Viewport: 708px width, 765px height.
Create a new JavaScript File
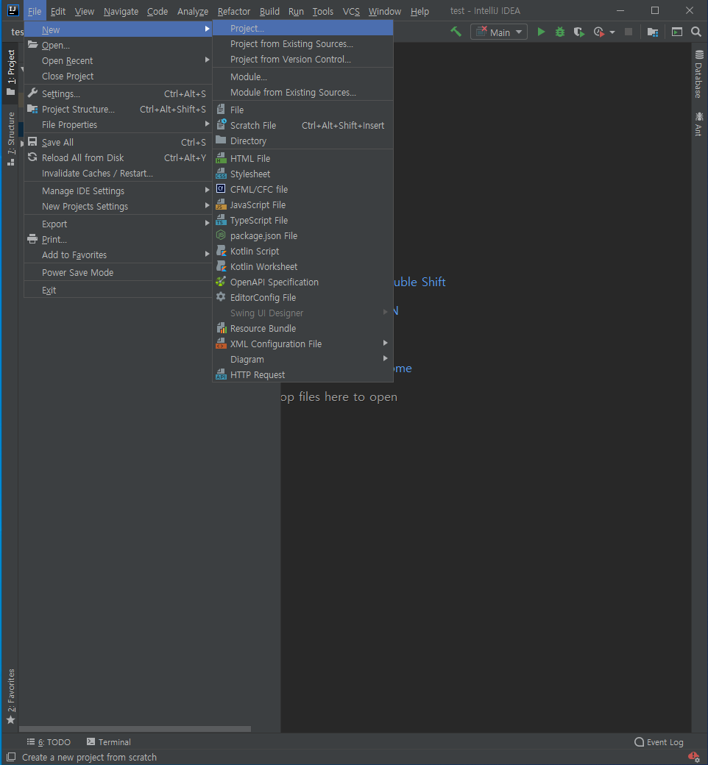(x=302, y=205)
